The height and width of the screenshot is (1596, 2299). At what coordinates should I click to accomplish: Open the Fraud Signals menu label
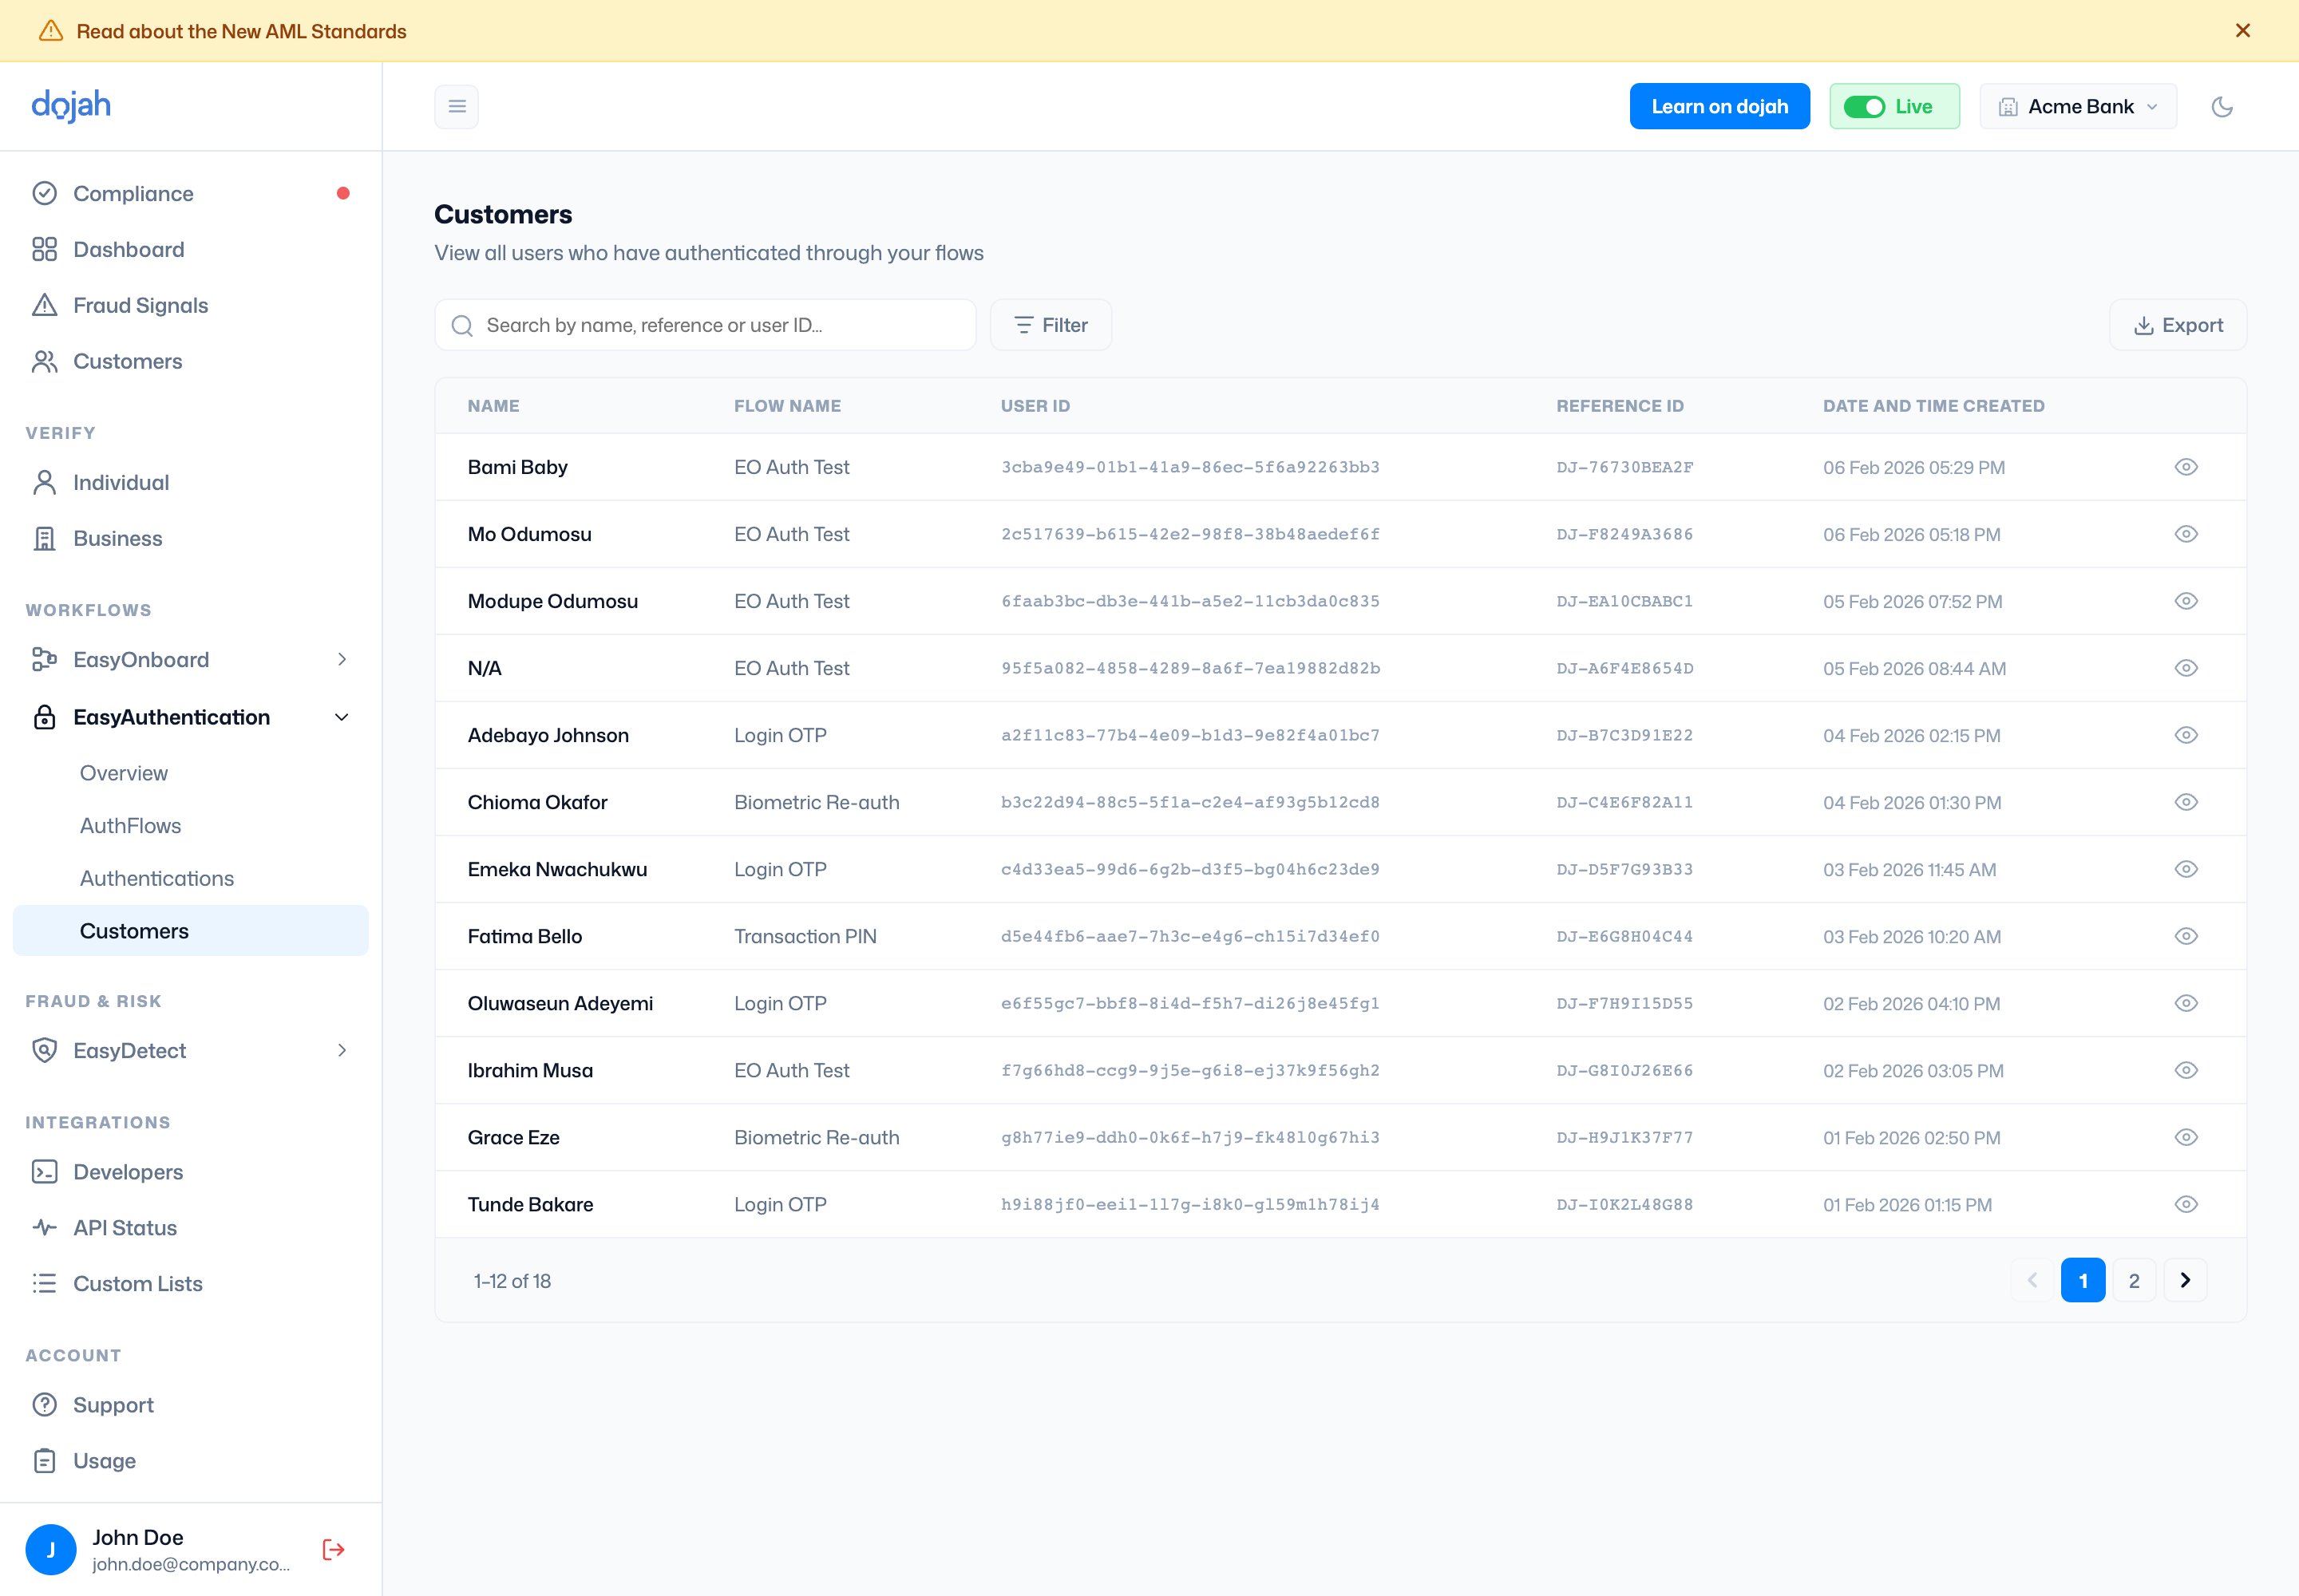(x=141, y=305)
